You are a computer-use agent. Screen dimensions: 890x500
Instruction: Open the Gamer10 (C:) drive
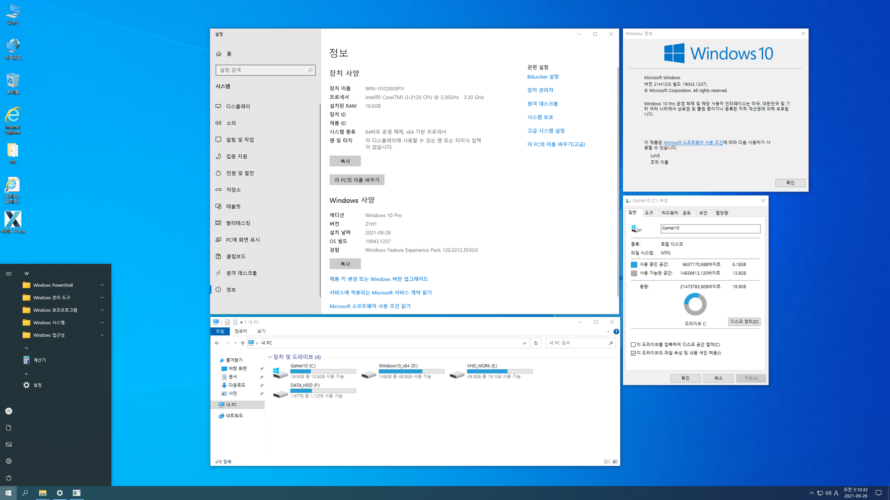coord(314,371)
